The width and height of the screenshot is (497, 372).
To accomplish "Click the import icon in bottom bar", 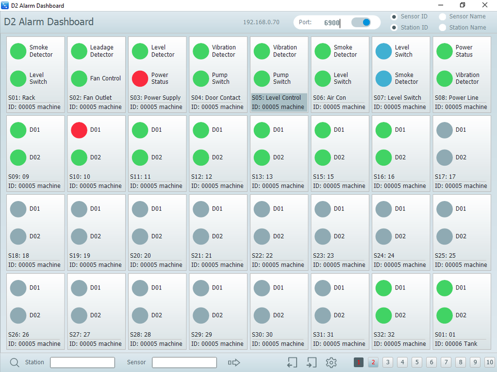I will pyautogui.click(x=292, y=363).
